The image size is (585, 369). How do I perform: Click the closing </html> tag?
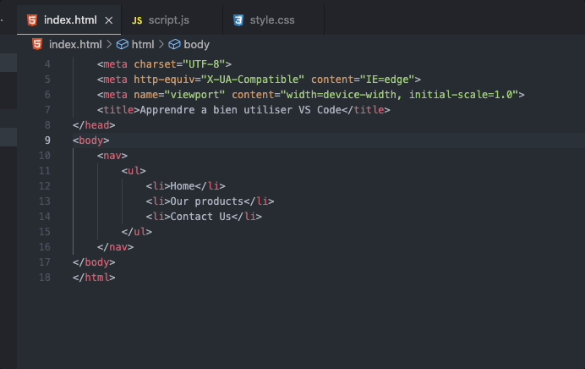click(94, 278)
